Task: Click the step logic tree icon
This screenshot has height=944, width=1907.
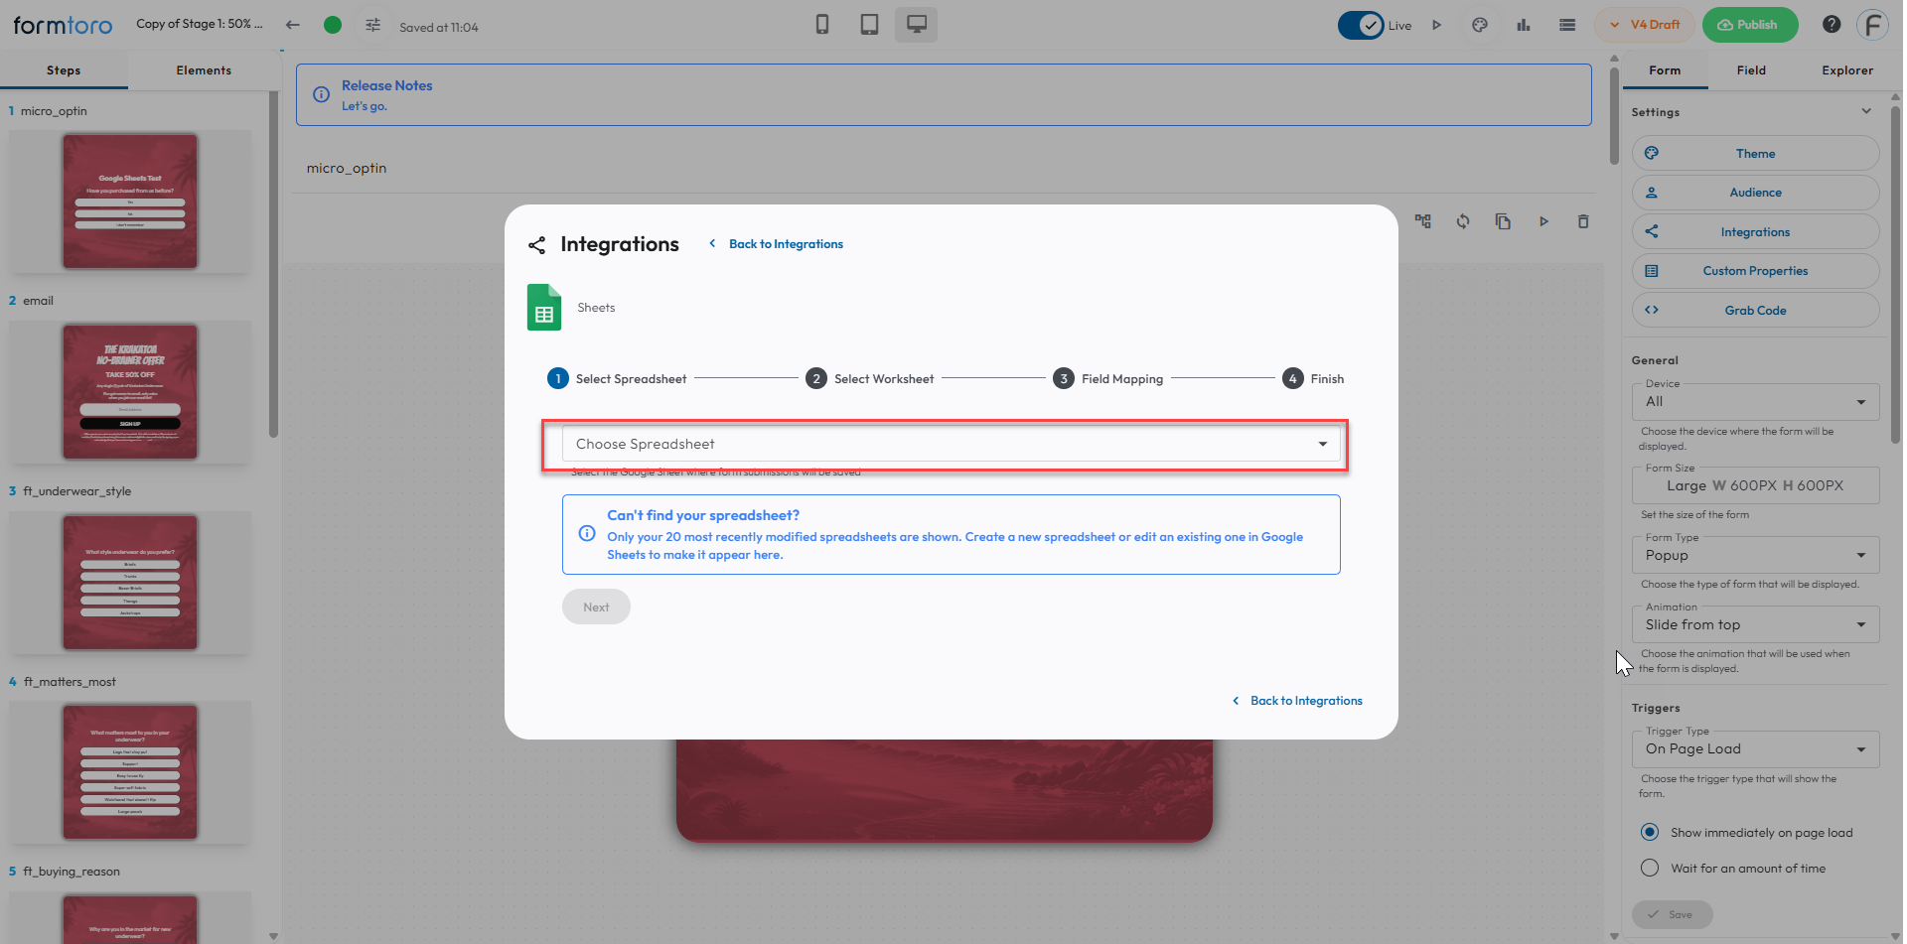Action: pyautogui.click(x=1423, y=221)
